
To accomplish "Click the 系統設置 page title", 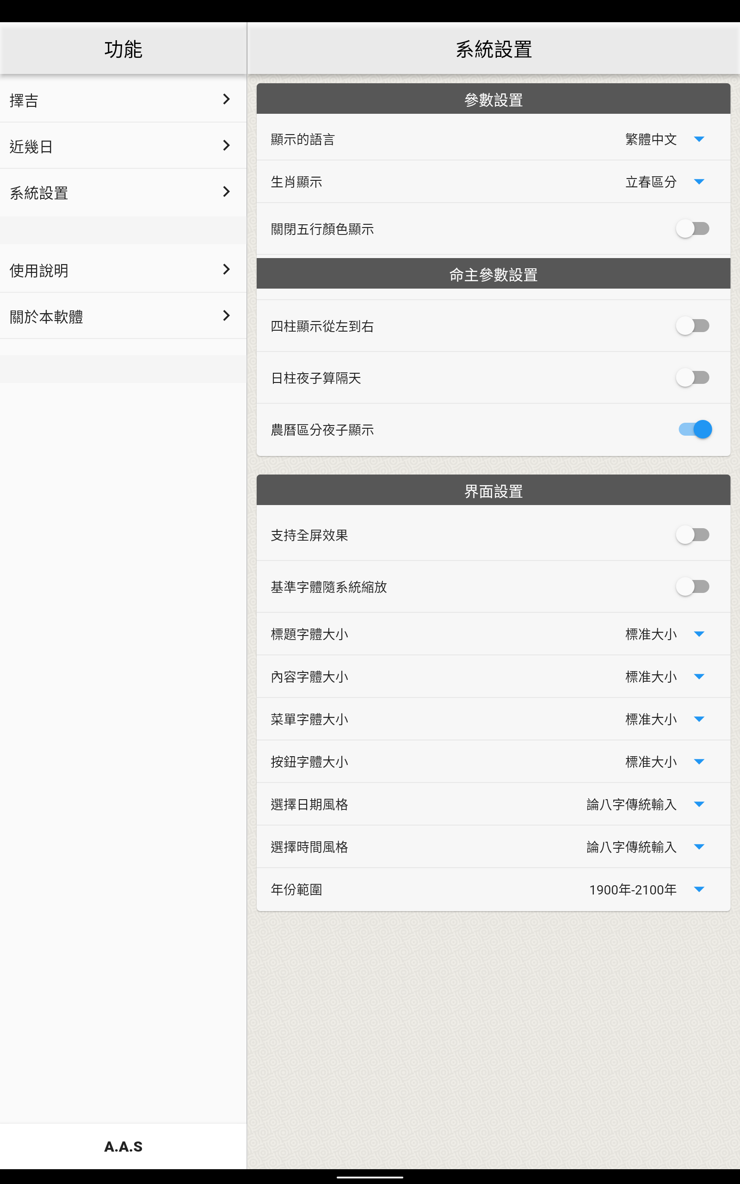I will pos(493,49).
